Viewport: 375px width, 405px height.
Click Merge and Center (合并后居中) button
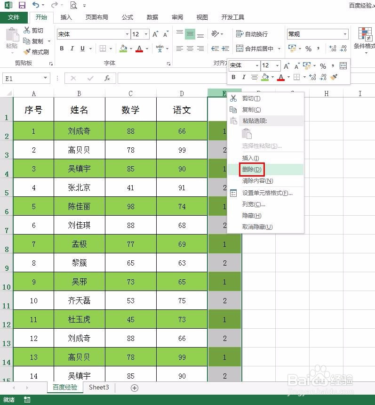(x=255, y=49)
